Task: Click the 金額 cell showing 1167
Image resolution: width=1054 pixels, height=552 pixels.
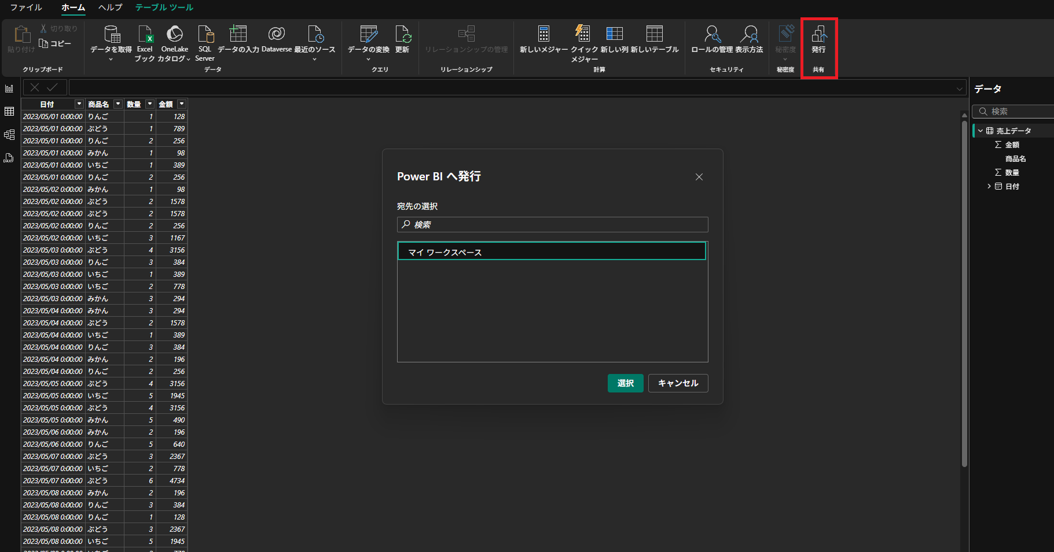Action: [172, 238]
